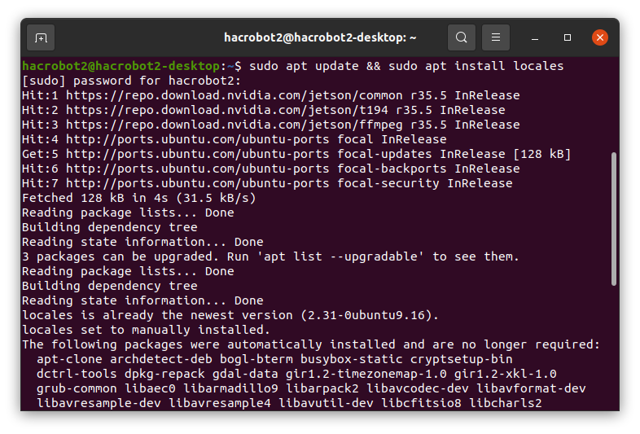Click the Hit:1 jetson/common repo line
This screenshot has width=640, height=434.
pyautogui.click(x=271, y=95)
